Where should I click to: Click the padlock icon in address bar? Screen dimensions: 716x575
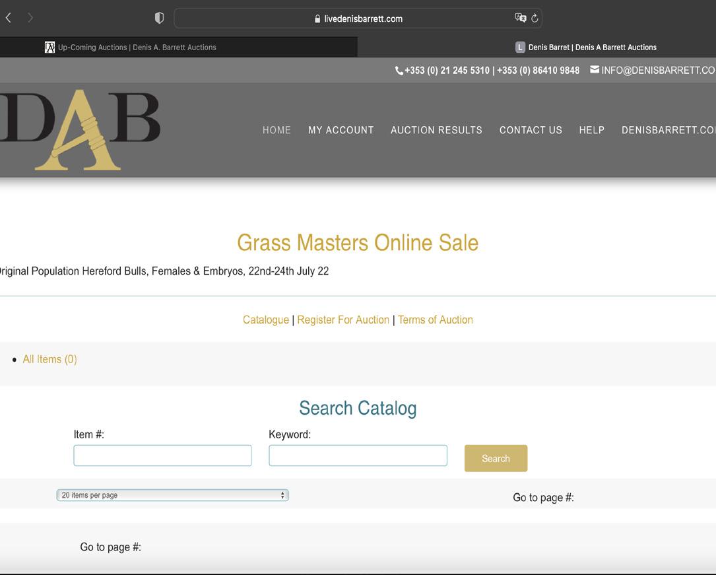point(317,18)
